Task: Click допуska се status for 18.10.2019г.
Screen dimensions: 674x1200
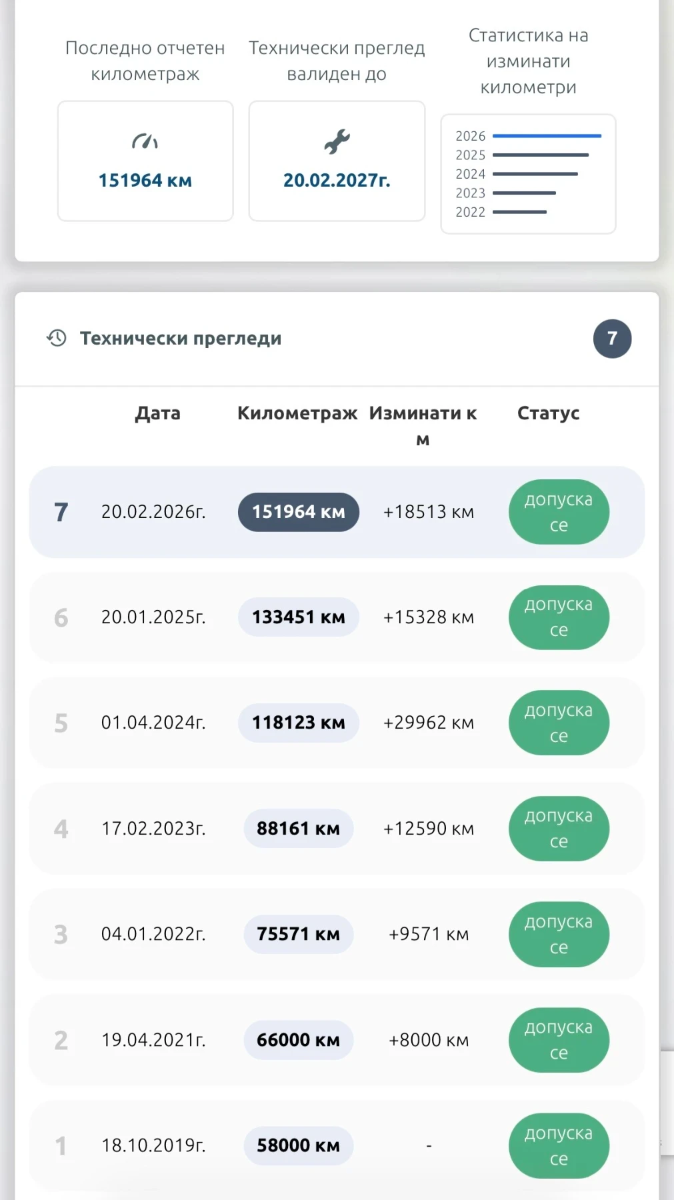Action: (559, 1145)
